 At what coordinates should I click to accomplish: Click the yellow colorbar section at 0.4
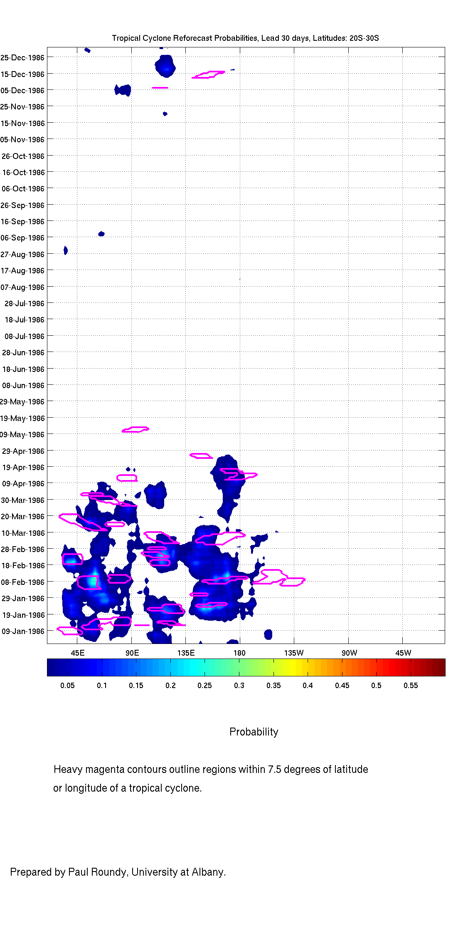(308, 667)
